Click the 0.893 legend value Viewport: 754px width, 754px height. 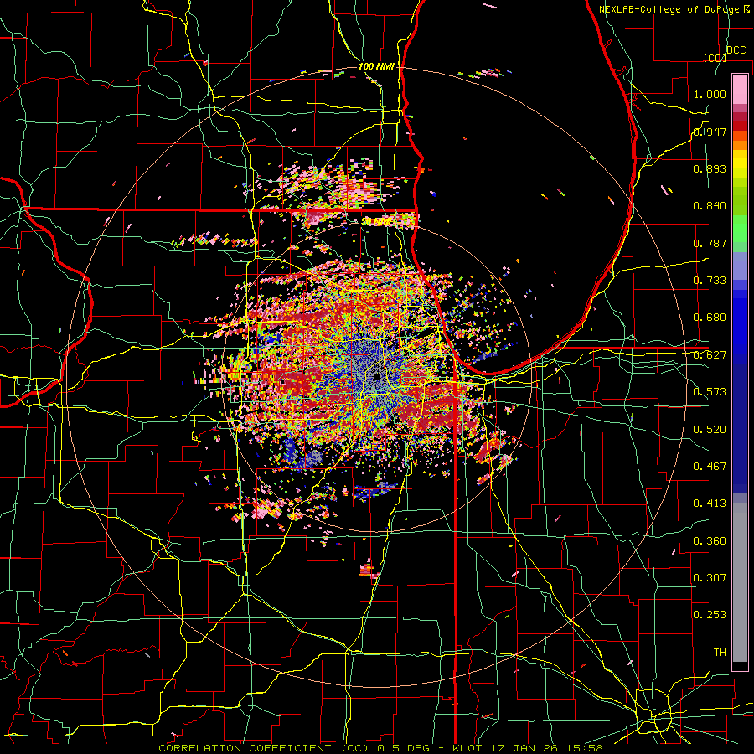click(x=710, y=168)
